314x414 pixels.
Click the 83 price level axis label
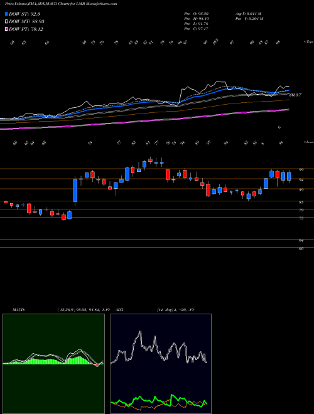tap(301, 202)
